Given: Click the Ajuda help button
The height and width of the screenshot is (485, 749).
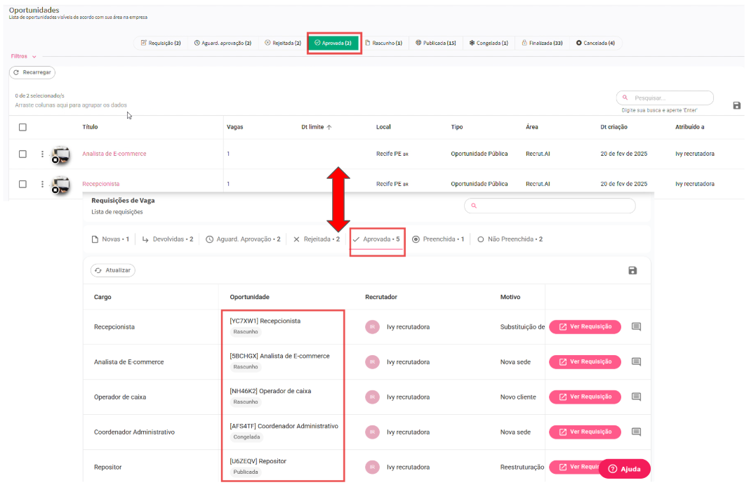Looking at the screenshot, I should coord(624,469).
